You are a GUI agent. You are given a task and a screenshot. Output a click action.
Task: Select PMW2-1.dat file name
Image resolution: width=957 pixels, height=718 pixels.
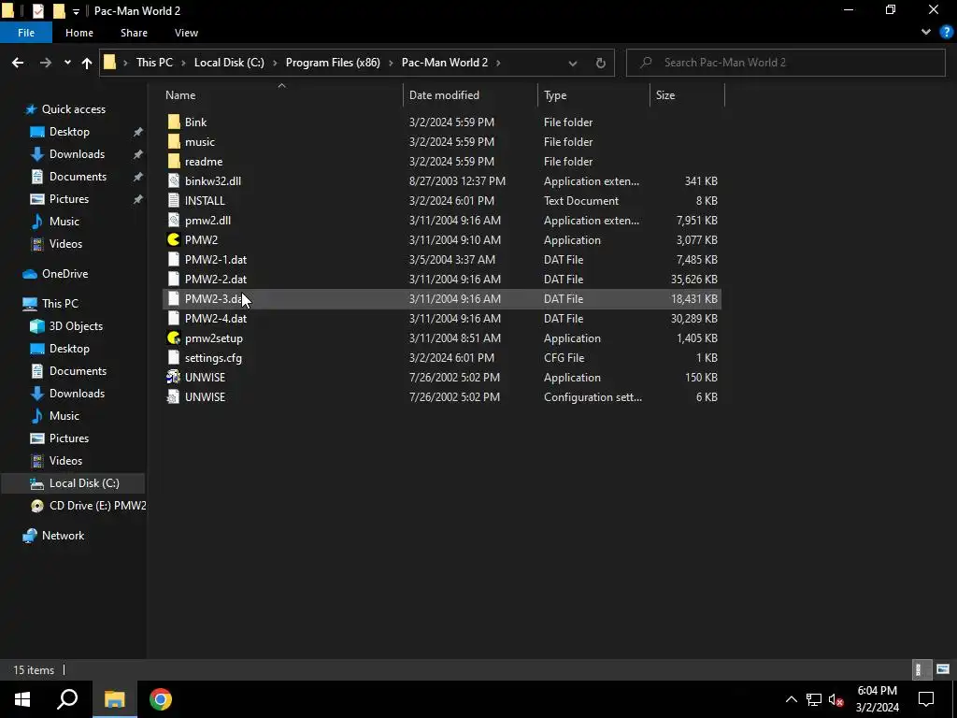pos(216,260)
